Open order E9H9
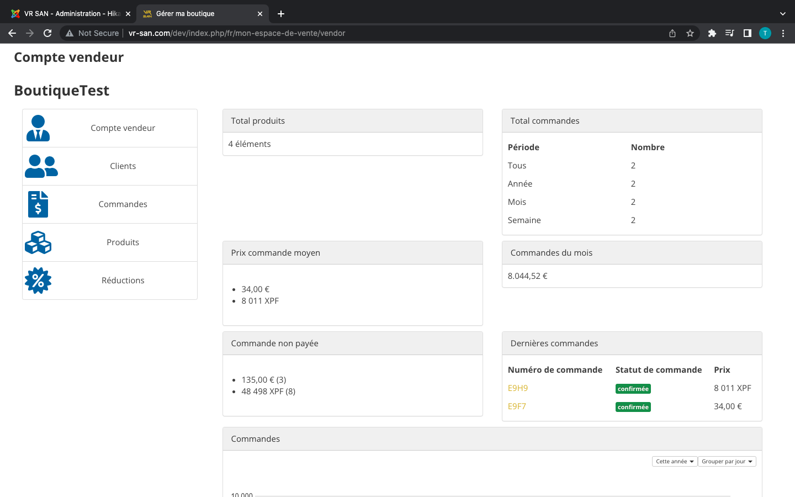Screen dimensions: 795x497 [518, 388]
